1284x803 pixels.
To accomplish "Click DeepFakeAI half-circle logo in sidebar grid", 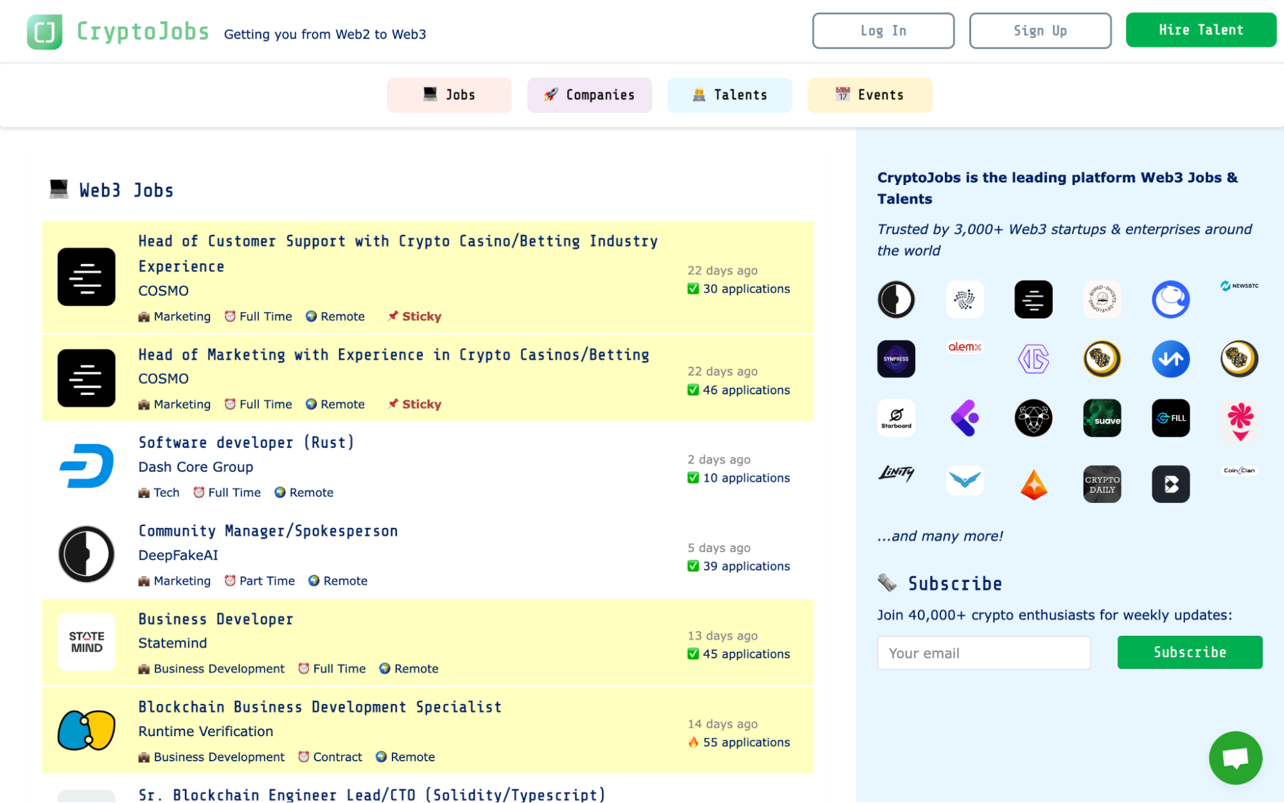I will pyautogui.click(x=896, y=299).
